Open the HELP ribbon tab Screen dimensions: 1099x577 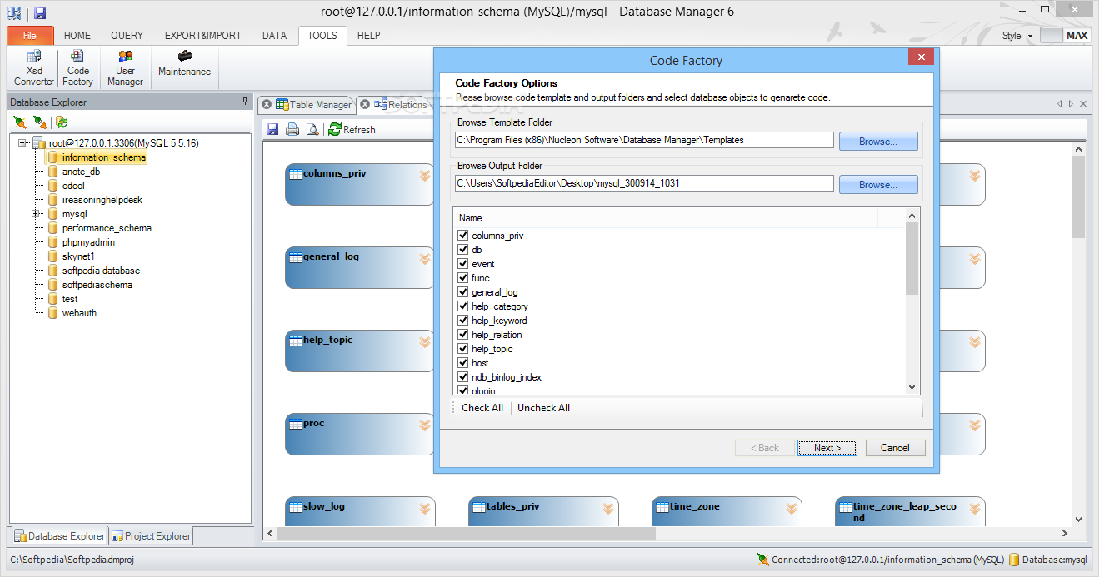click(x=368, y=36)
